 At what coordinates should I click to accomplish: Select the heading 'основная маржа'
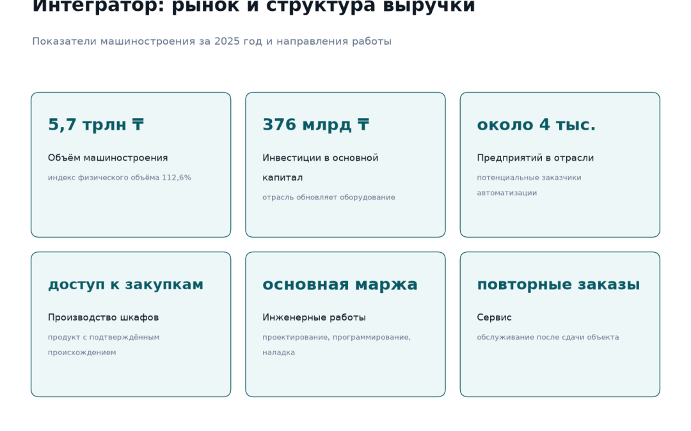[x=340, y=284]
